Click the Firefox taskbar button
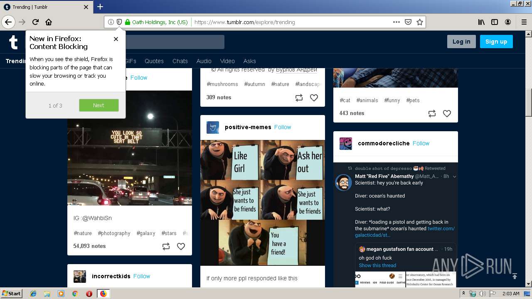 click(x=103, y=294)
